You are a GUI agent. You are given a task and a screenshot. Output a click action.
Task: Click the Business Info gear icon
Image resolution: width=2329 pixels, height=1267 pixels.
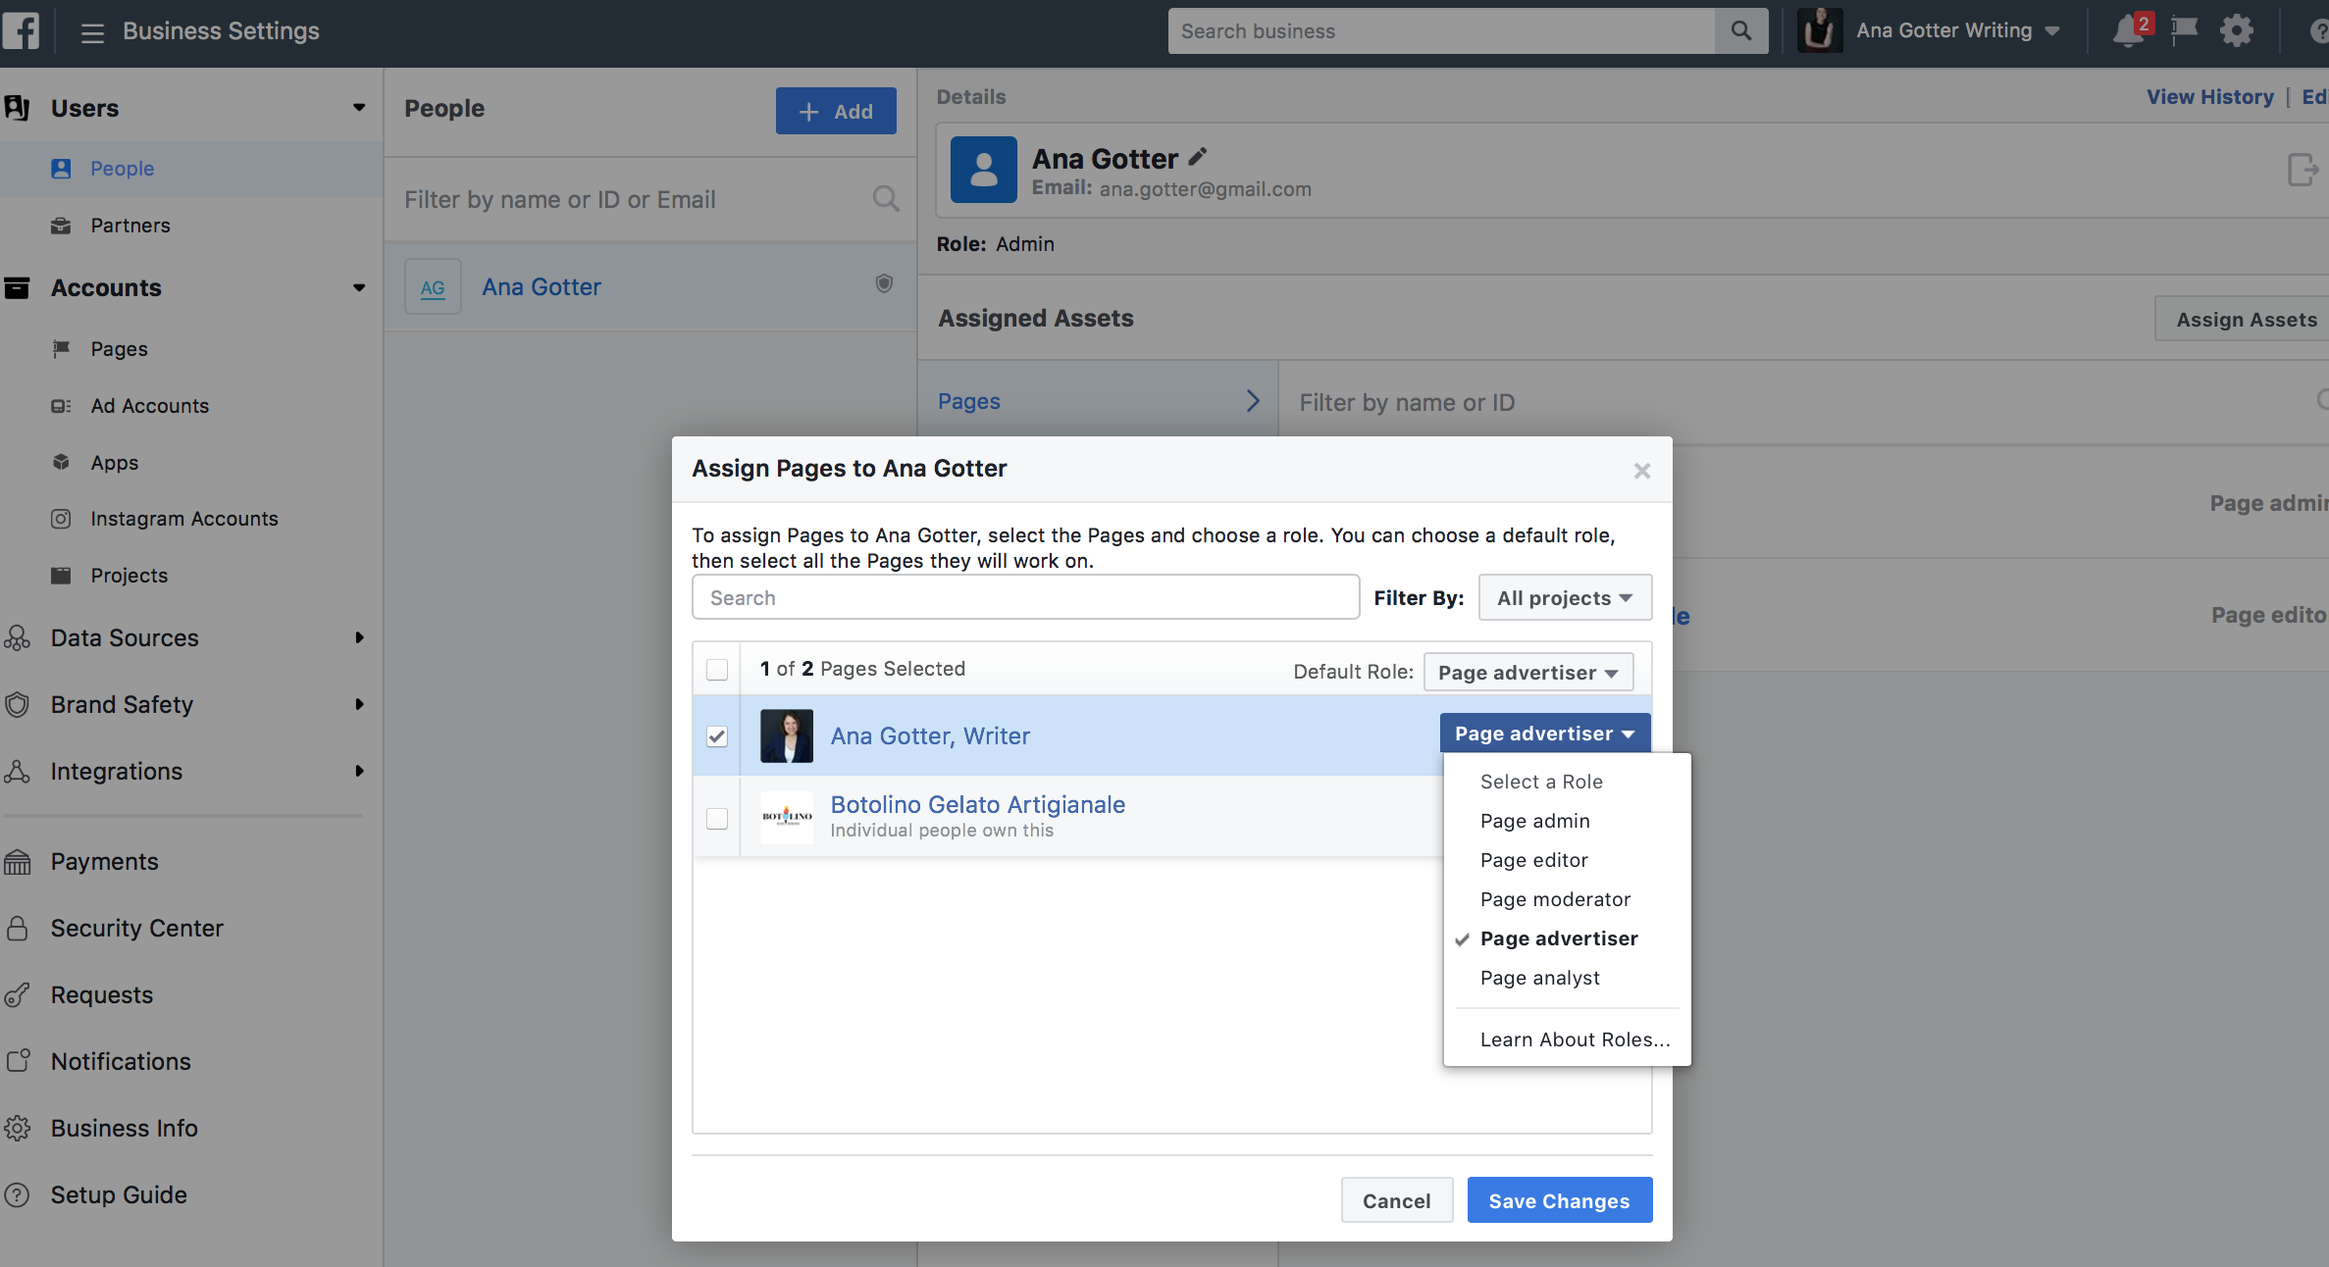tap(18, 1128)
